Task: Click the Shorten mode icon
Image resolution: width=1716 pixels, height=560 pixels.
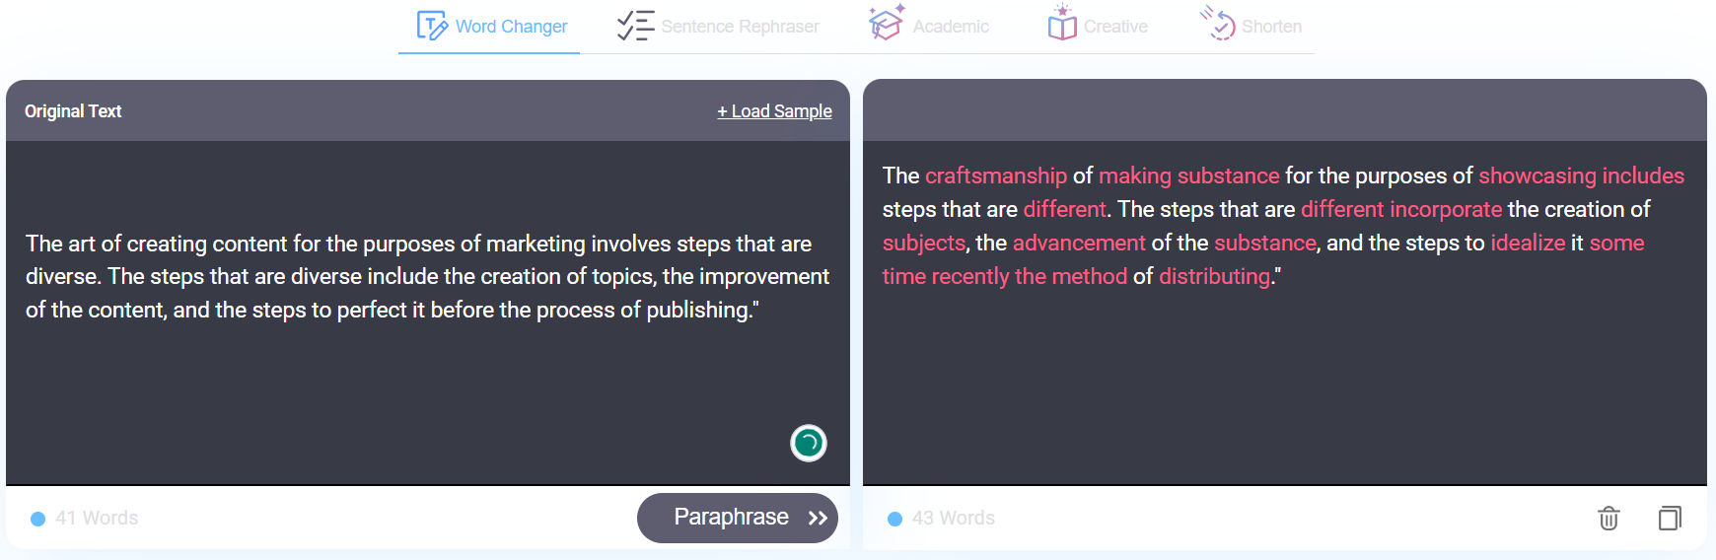Action: click(x=1218, y=24)
